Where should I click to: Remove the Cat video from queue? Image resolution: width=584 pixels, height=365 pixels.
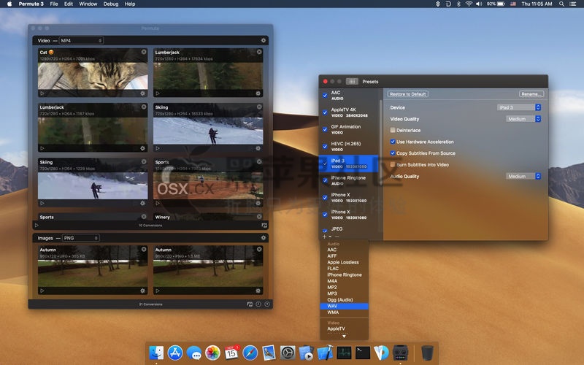tap(144, 52)
